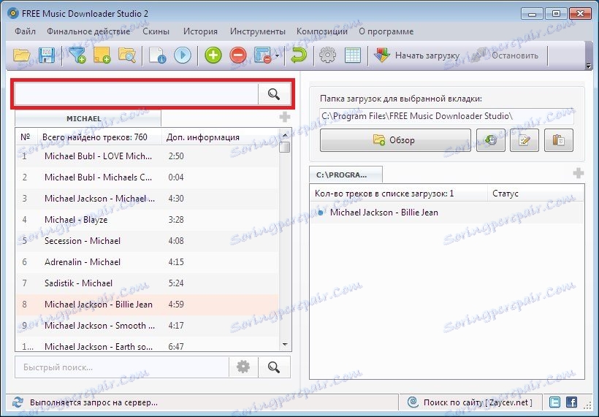
Task: Click the magnifier button beside top search
Action: pos(274,94)
